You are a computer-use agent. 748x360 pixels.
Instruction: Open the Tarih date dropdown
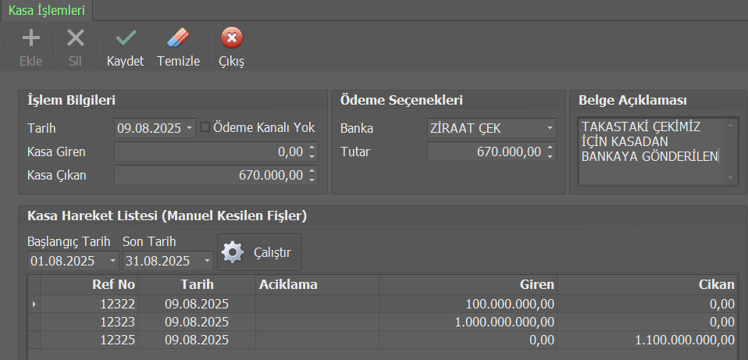coord(191,128)
